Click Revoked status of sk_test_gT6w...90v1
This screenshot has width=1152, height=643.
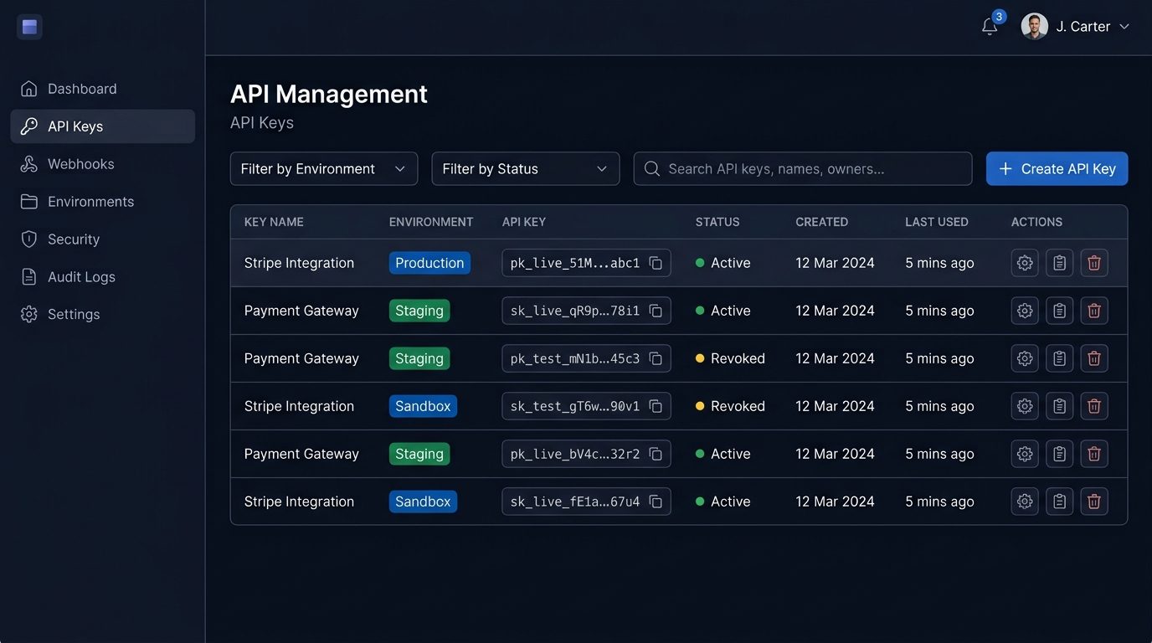pyautogui.click(x=730, y=406)
